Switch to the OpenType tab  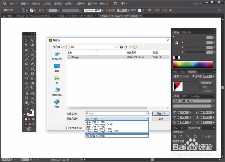(195, 96)
